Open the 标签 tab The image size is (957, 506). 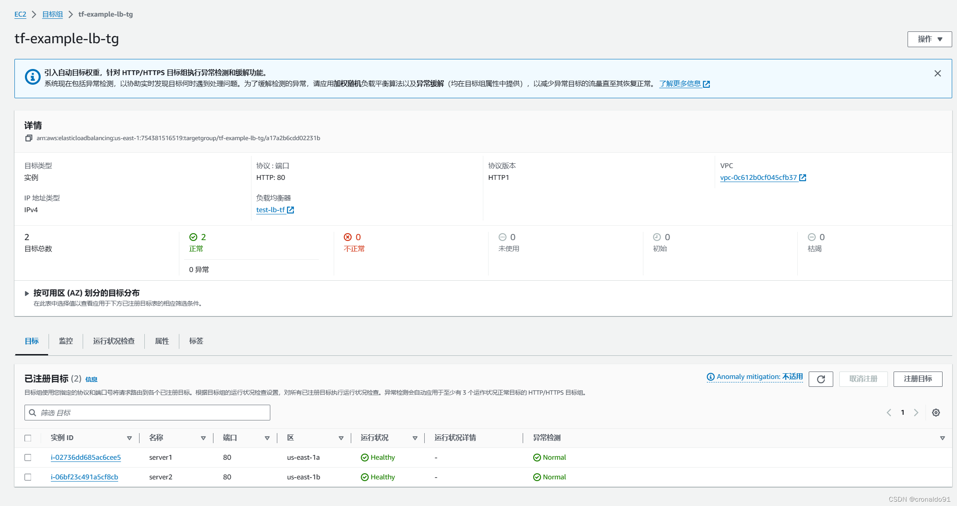coord(196,341)
